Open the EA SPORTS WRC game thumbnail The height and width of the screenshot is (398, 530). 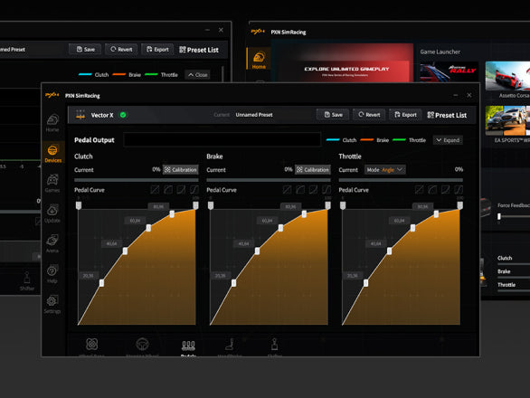click(507, 120)
